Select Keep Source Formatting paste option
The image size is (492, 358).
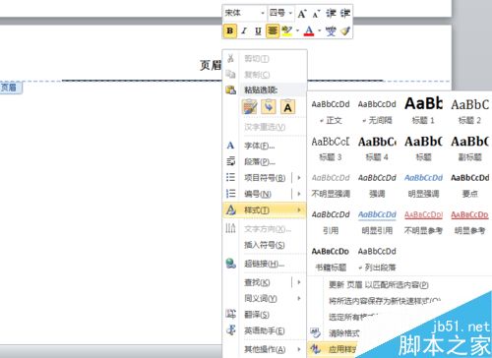pos(250,107)
